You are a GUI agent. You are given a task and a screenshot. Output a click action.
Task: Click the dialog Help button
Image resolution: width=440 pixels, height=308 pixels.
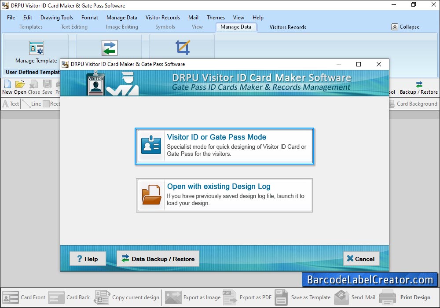tap(88, 259)
